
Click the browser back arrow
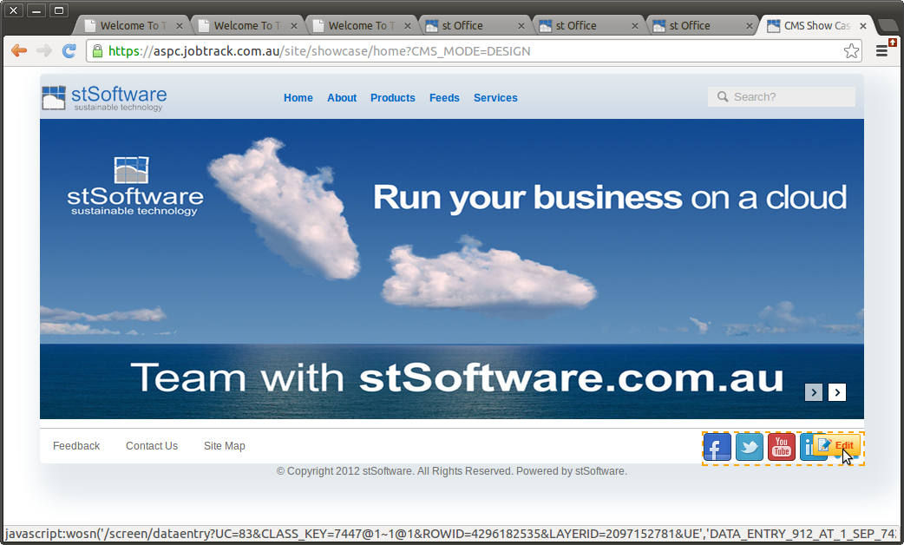(x=19, y=51)
